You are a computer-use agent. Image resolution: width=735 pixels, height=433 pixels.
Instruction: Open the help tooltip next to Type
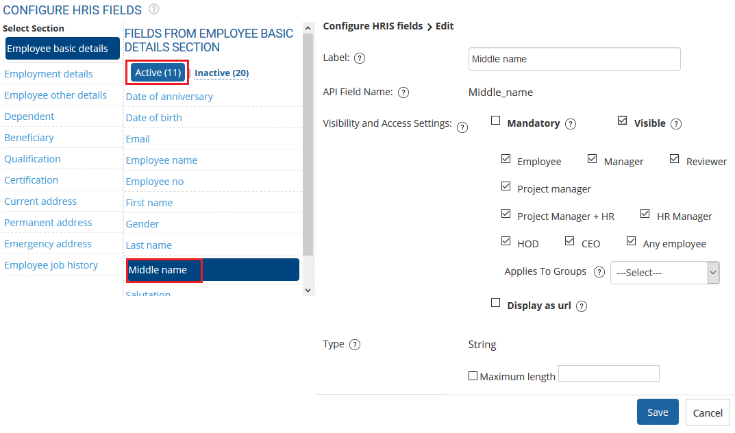click(x=355, y=345)
